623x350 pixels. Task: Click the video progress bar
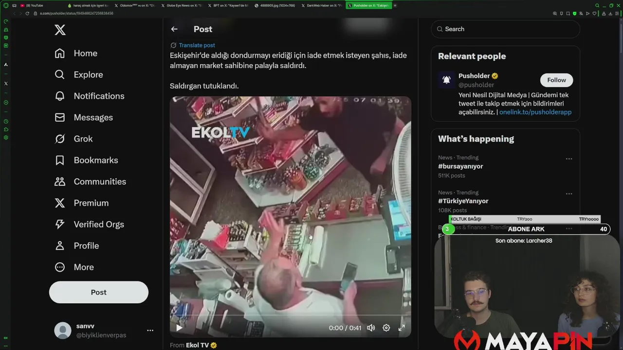pos(291,316)
